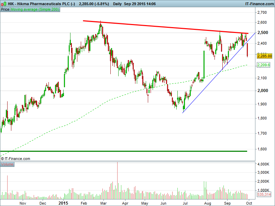275x206 pixels.
Task: Click the Jul label on the time axis
Action: [185, 203]
